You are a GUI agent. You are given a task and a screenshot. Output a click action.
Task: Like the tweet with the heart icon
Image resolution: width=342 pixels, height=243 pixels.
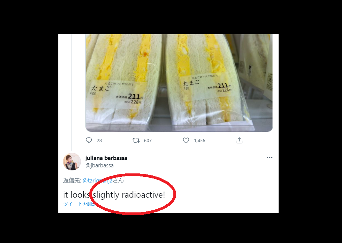click(186, 140)
